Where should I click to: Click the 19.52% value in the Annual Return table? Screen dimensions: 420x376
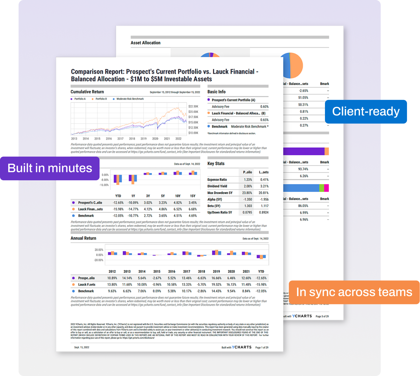(x=216, y=285)
